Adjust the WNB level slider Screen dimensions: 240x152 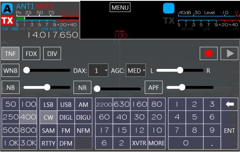(47, 71)
